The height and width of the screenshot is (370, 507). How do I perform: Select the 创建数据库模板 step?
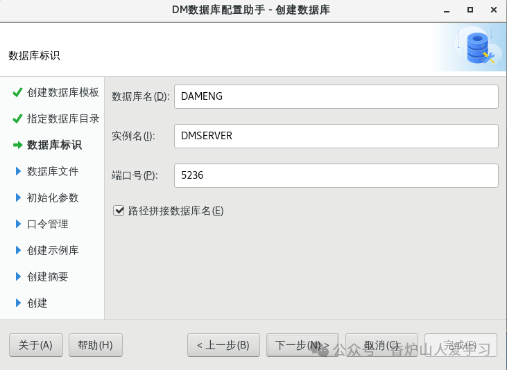tap(62, 92)
